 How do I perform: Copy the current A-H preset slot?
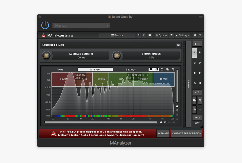[x=194, y=100]
